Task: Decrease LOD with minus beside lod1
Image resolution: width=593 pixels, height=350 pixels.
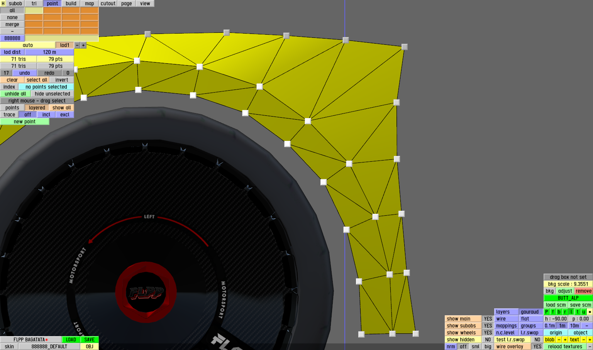Action: click(x=77, y=45)
